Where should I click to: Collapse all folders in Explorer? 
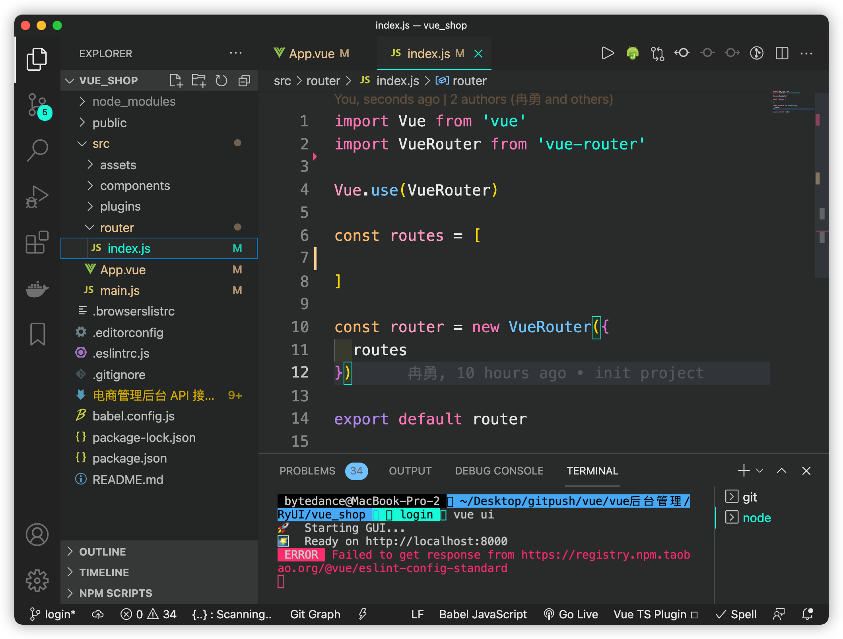[244, 81]
